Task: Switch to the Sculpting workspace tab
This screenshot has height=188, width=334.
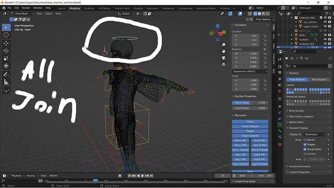Action: 89,8
